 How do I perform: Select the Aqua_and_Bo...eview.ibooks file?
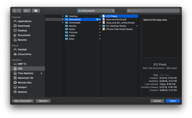120,23
